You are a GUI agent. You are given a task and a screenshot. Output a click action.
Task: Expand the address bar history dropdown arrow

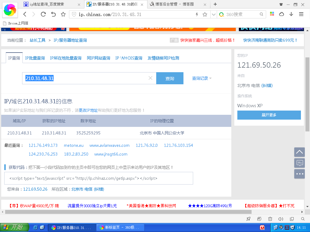[x=213, y=14]
